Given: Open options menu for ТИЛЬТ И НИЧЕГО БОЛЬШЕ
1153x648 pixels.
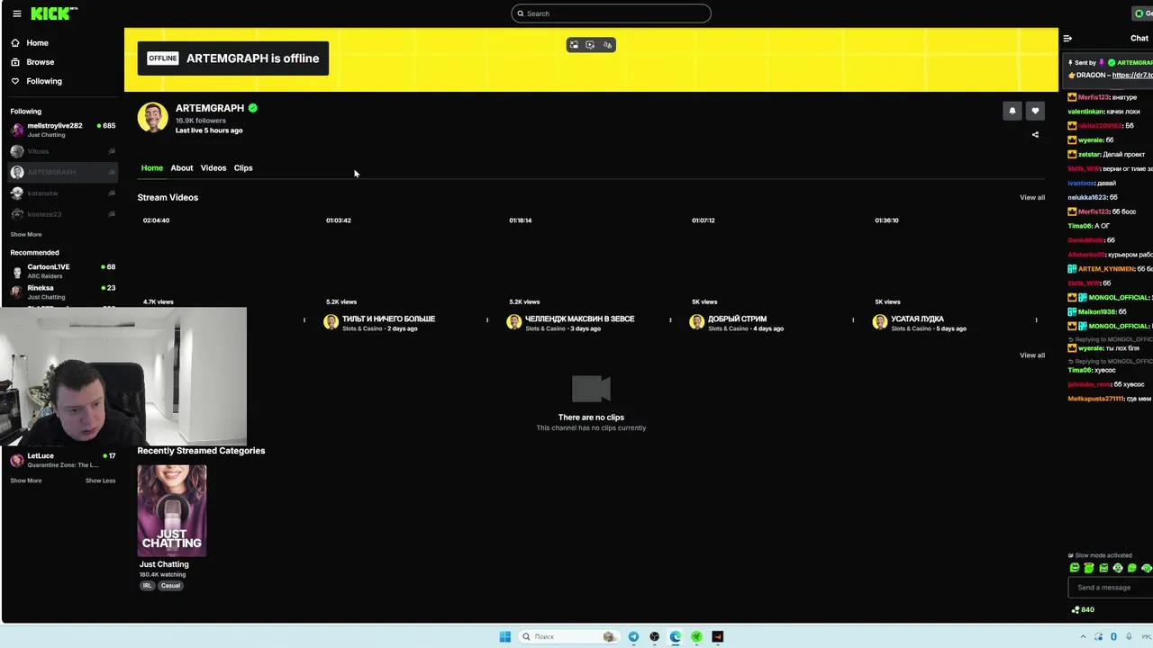Looking at the screenshot, I should (x=487, y=320).
